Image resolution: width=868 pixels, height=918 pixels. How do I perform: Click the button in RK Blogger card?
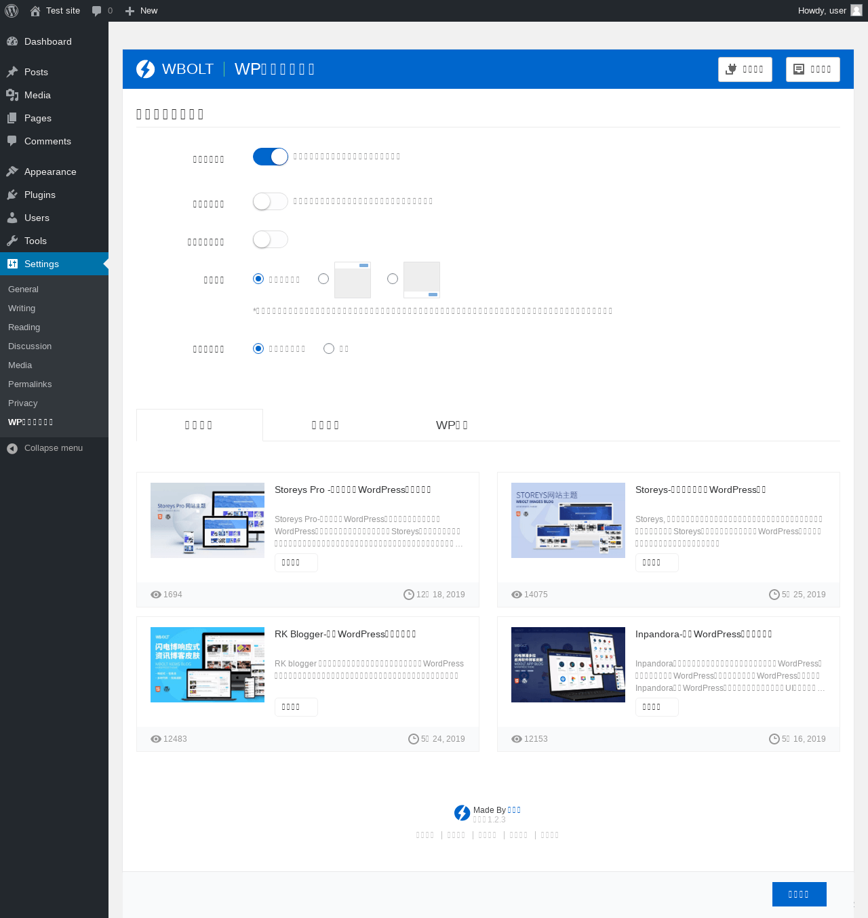296,707
